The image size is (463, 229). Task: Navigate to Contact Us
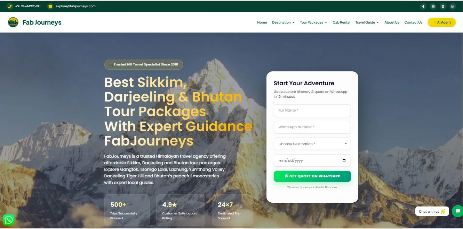pos(413,23)
